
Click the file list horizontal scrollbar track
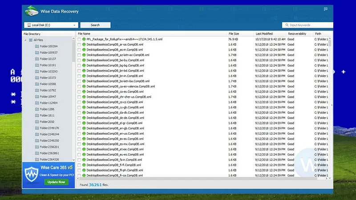point(202,179)
